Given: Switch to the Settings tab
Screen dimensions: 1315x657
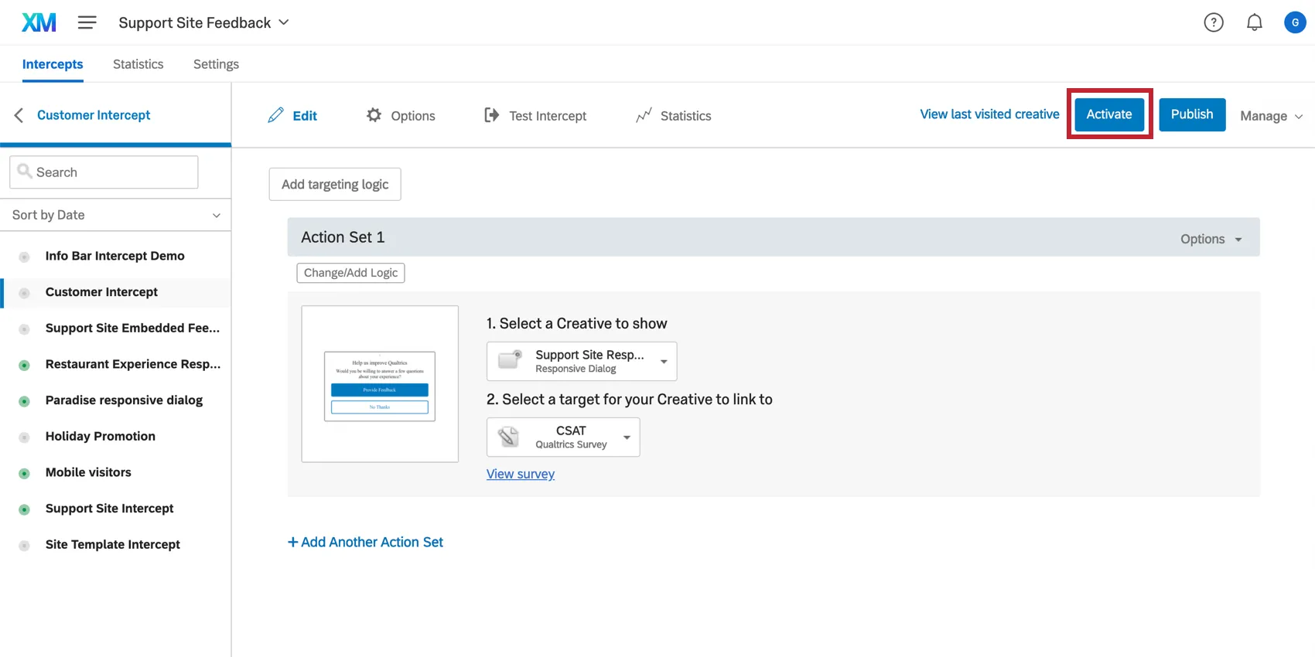Looking at the screenshot, I should tap(216, 64).
